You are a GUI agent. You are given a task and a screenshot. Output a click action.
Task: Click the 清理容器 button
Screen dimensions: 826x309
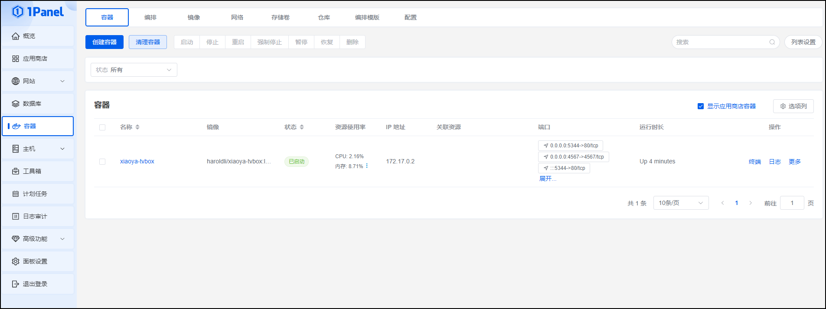(148, 42)
